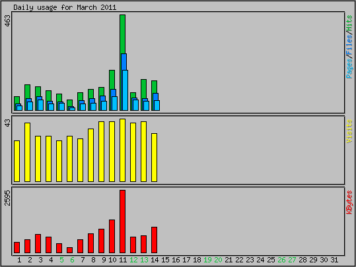Click the red KBytes legend label
This screenshot has height=267, width=356.
349,202
